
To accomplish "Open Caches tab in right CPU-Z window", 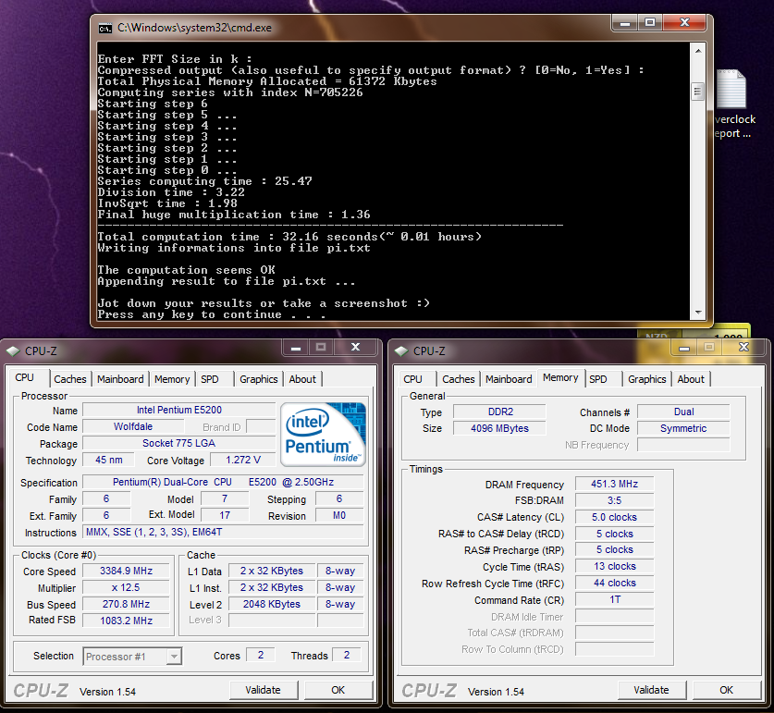I will coord(459,379).
